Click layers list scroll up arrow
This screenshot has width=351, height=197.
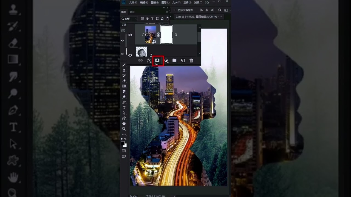point(199,27)
